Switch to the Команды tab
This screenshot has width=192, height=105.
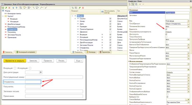point(91,52)
